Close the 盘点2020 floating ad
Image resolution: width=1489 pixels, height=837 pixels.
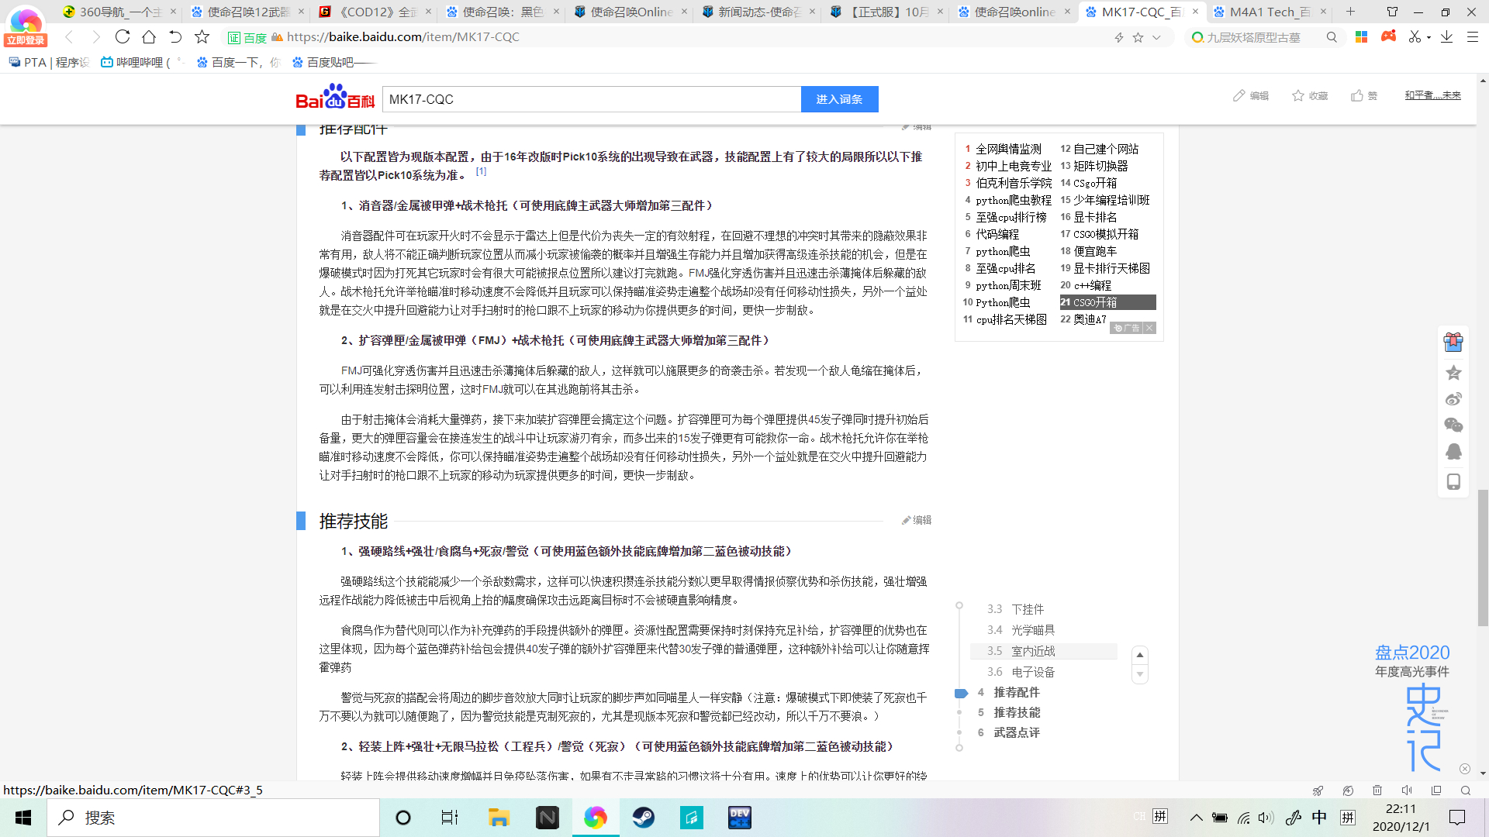pos(1464,769)
